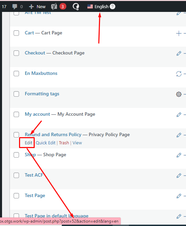Click the refresh translation icon for En Maxbuttons
Viewport: 186px width, 226px height.
click(x=179, y=74)
